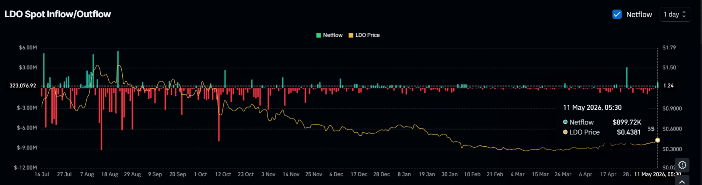Open the 1 day interval dropdown

click(x=675, y=14)
